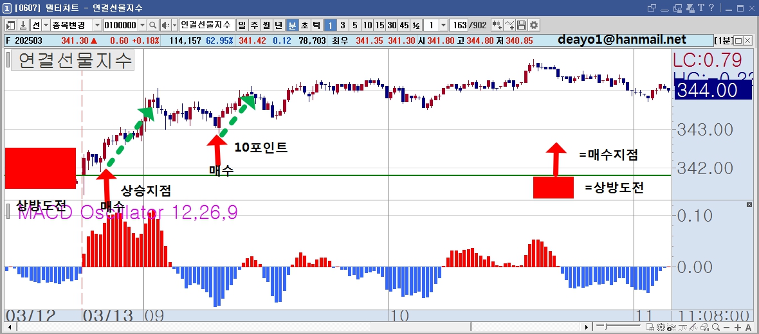759x334 pixels.
Task: Click the bottom zoom slider handle
Action: click(606, 327)
